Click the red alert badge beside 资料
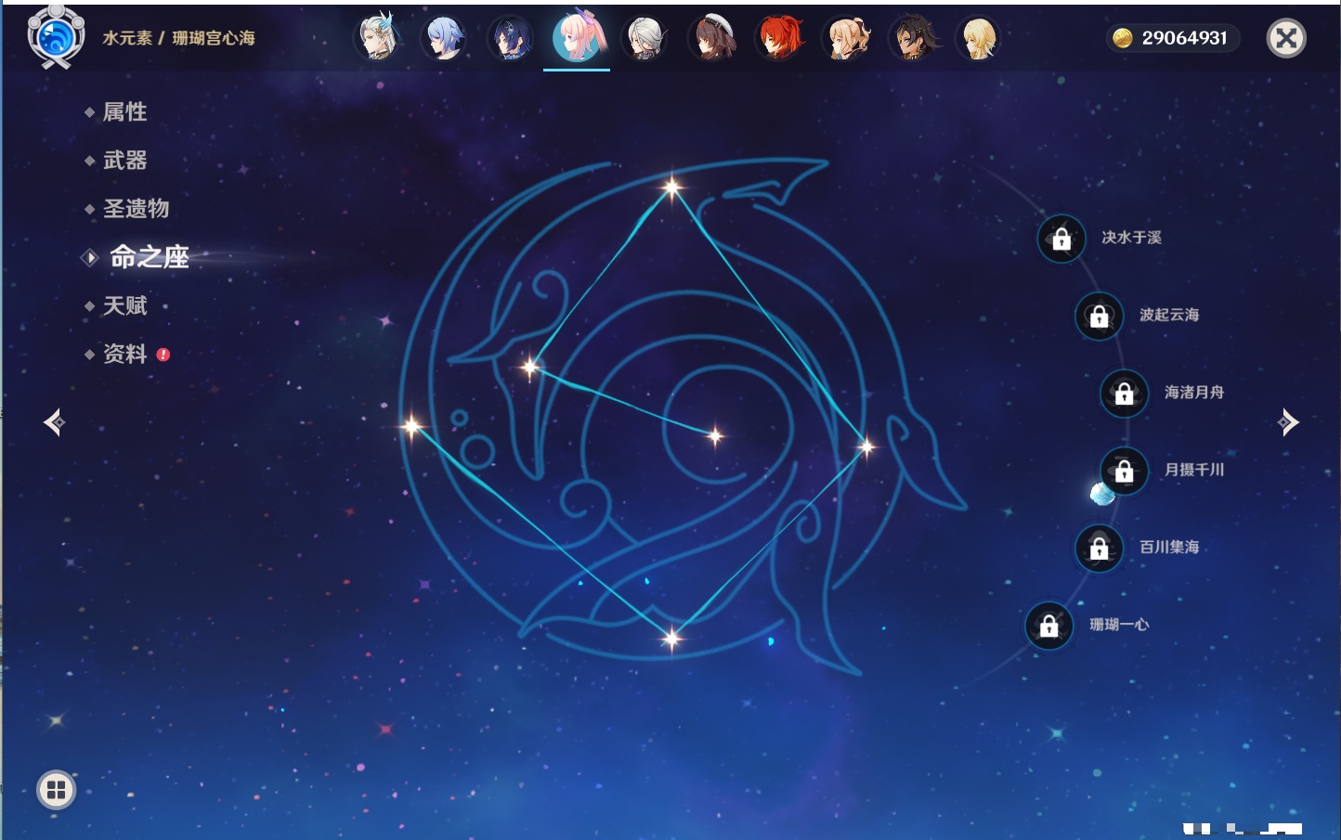The width and height of the screenshot is (1341, 840). pyautogui.click(x=163, y=355)
